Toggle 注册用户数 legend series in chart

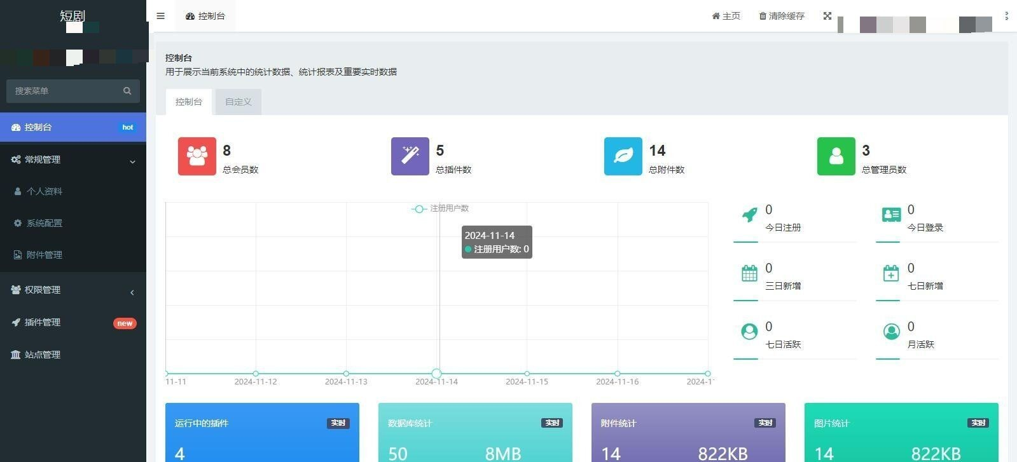point(440,208)
